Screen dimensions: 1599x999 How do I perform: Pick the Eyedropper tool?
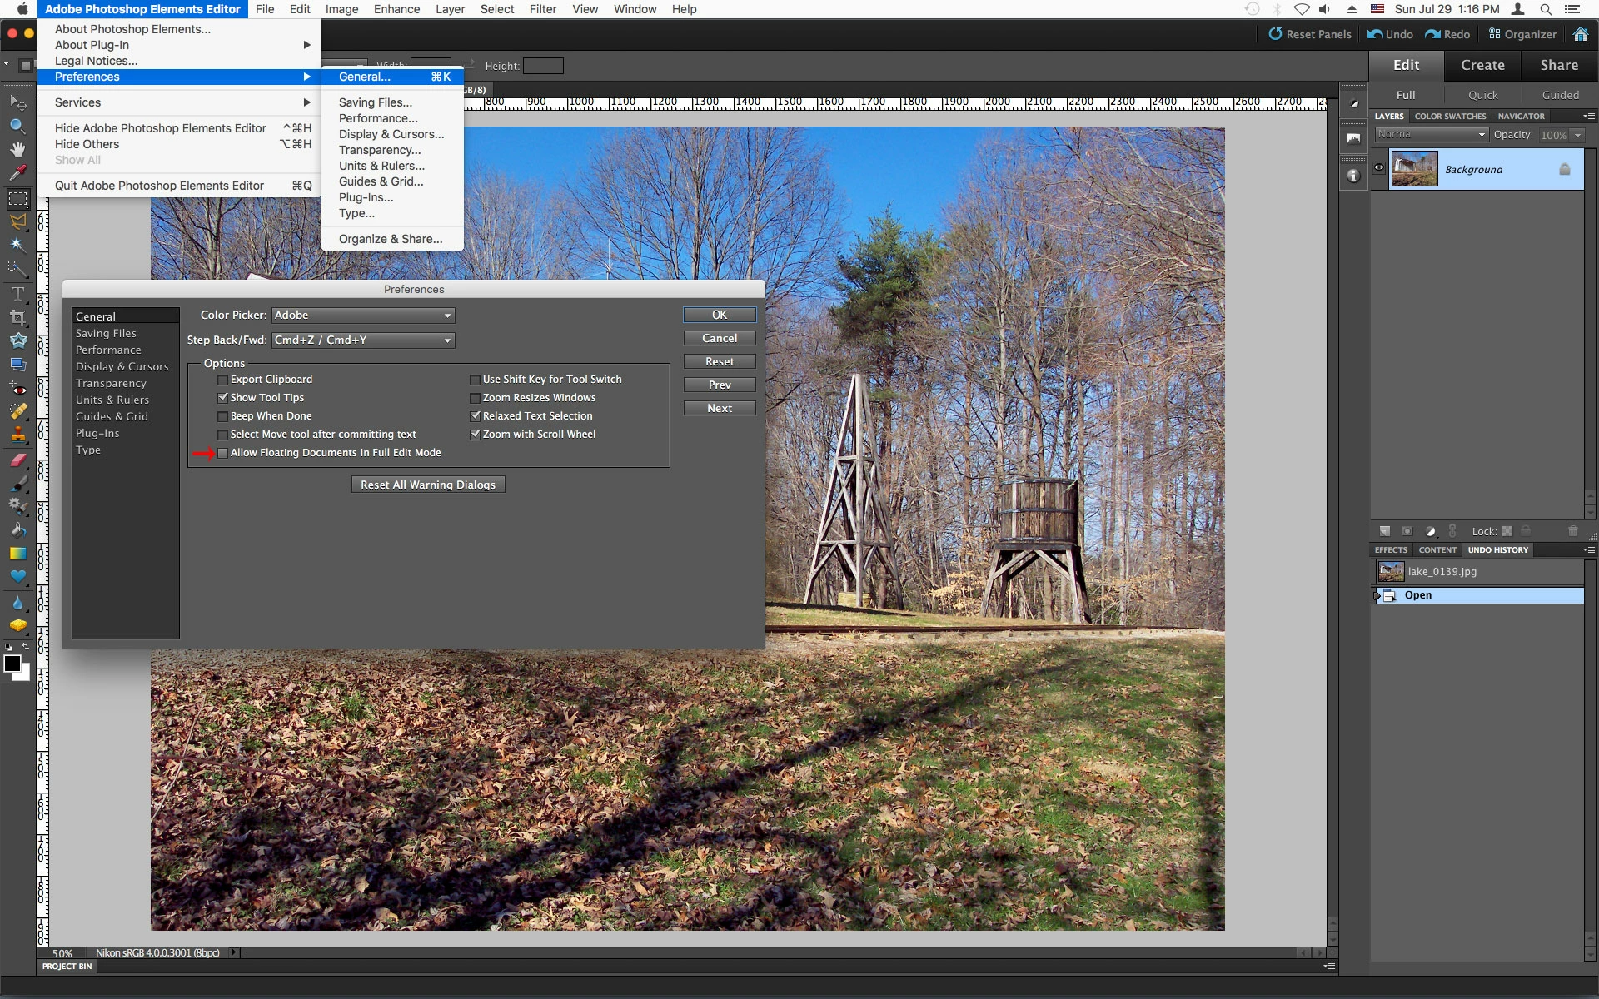(x=17, y=173)
